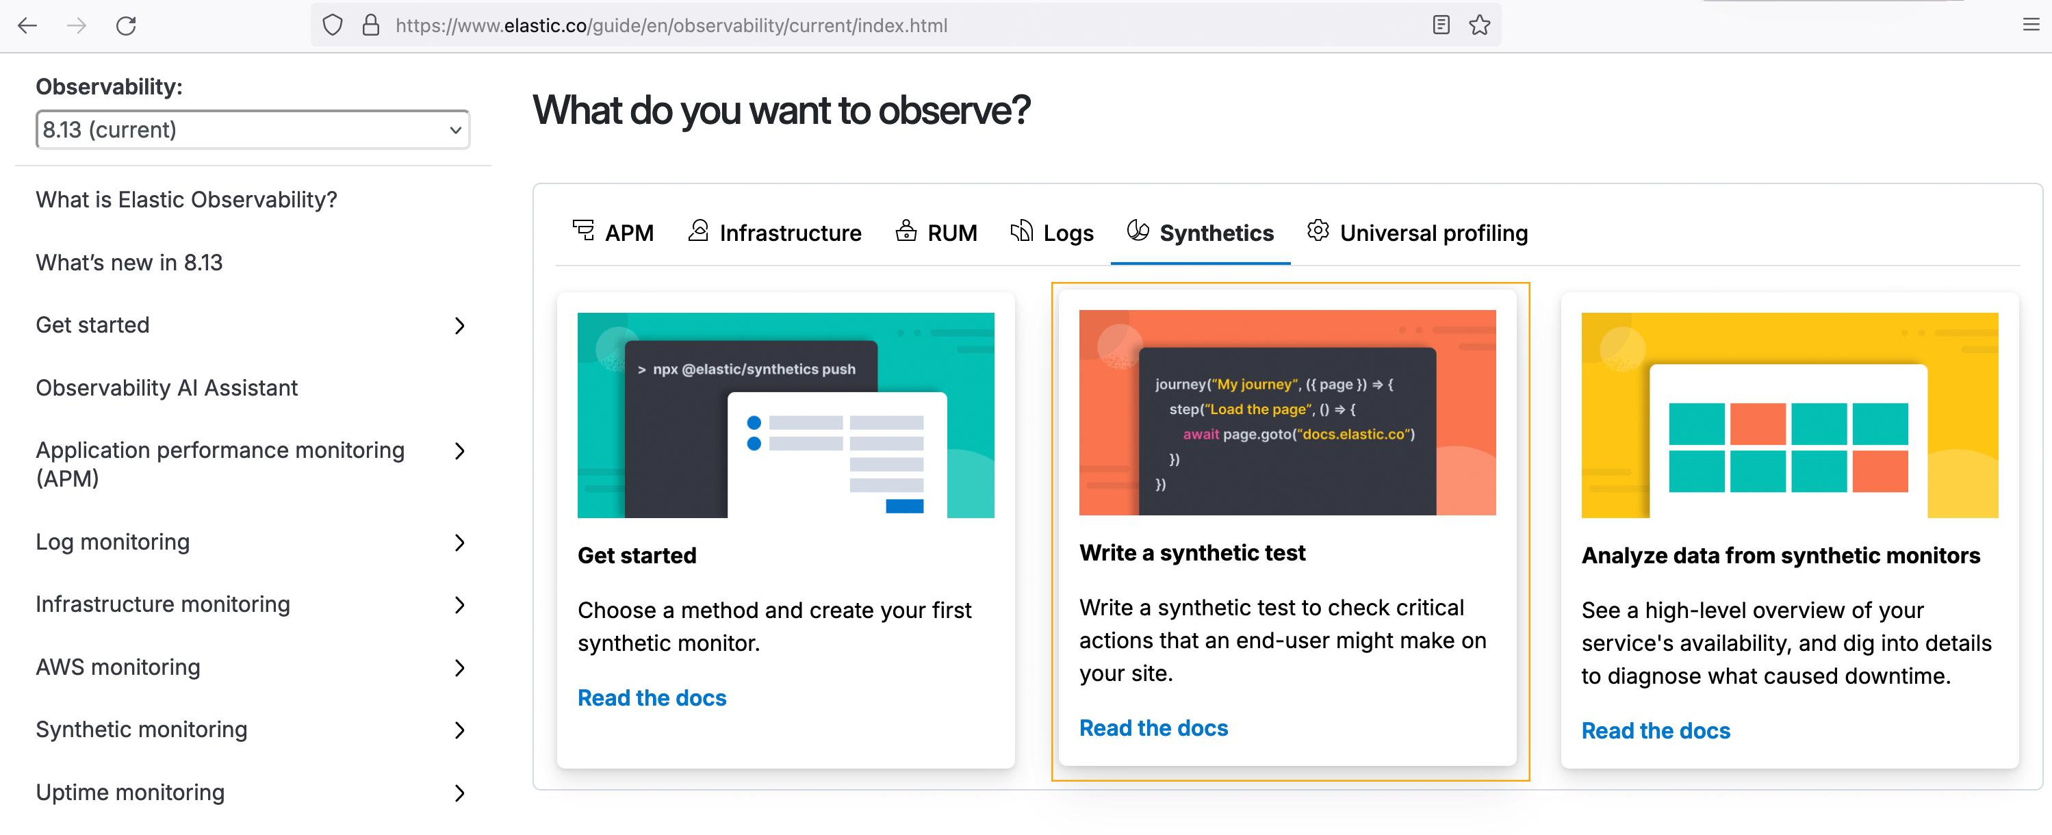This screenshot has height=835, width=2052.
Task: Click Read the docs under Write a synthetic test
Action: (1153, 728)
